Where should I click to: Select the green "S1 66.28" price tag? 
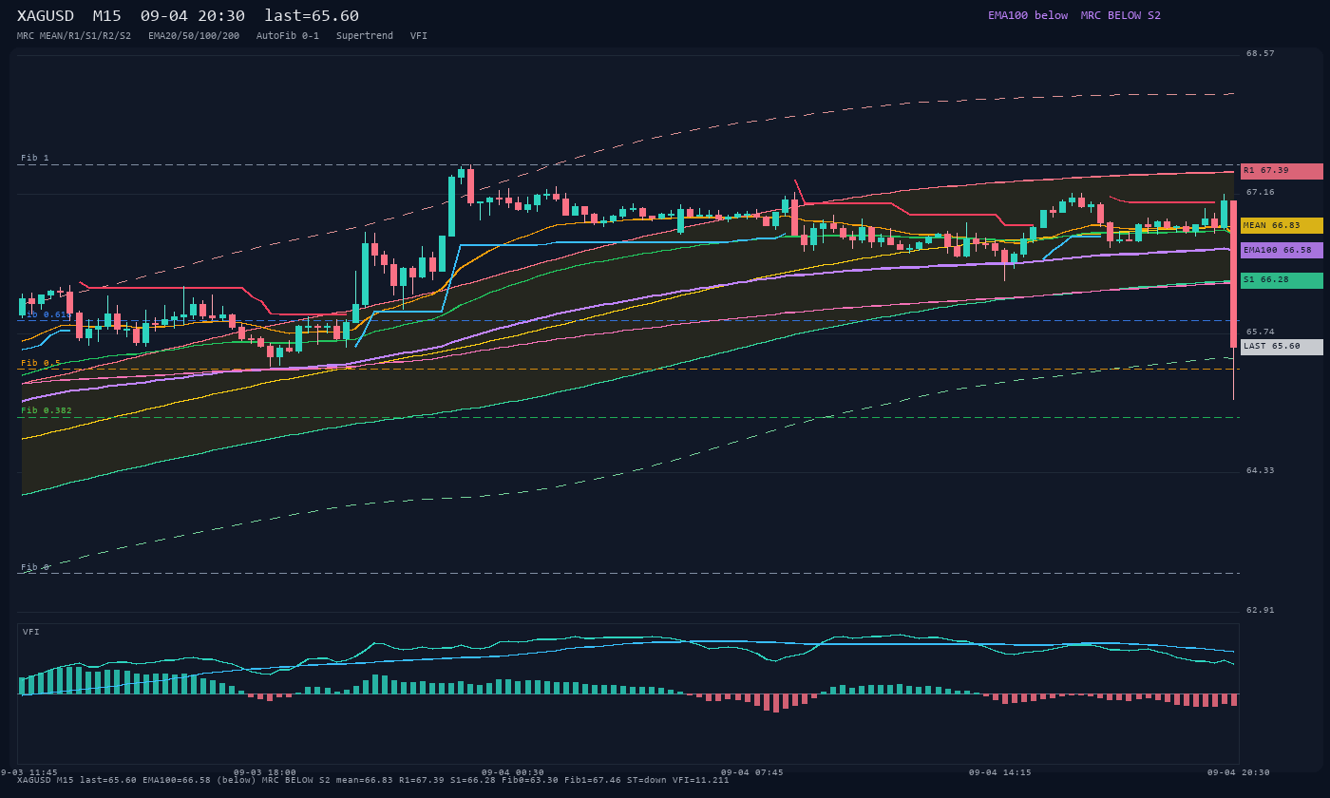[x=1282, y=280]
